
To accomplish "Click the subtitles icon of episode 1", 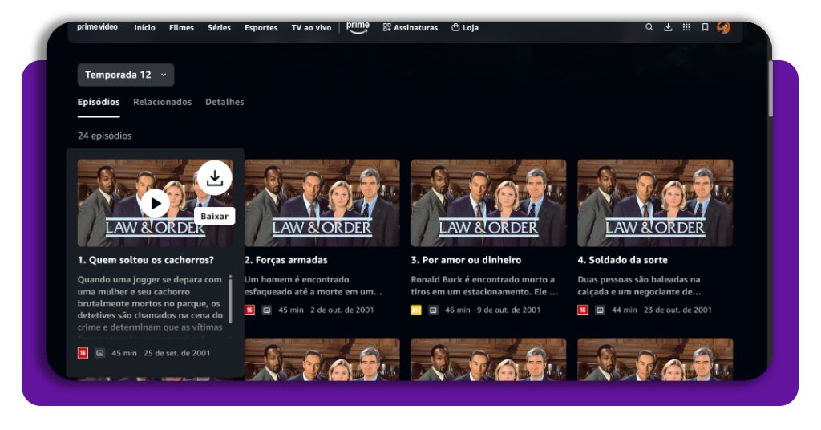I will coord(100,353).
